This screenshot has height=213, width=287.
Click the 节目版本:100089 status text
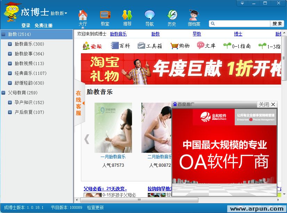(67, 207)
